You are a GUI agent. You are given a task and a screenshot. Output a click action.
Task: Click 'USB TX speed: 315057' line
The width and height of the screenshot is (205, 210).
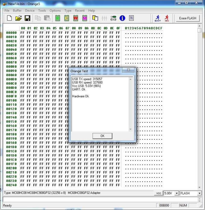87,79
